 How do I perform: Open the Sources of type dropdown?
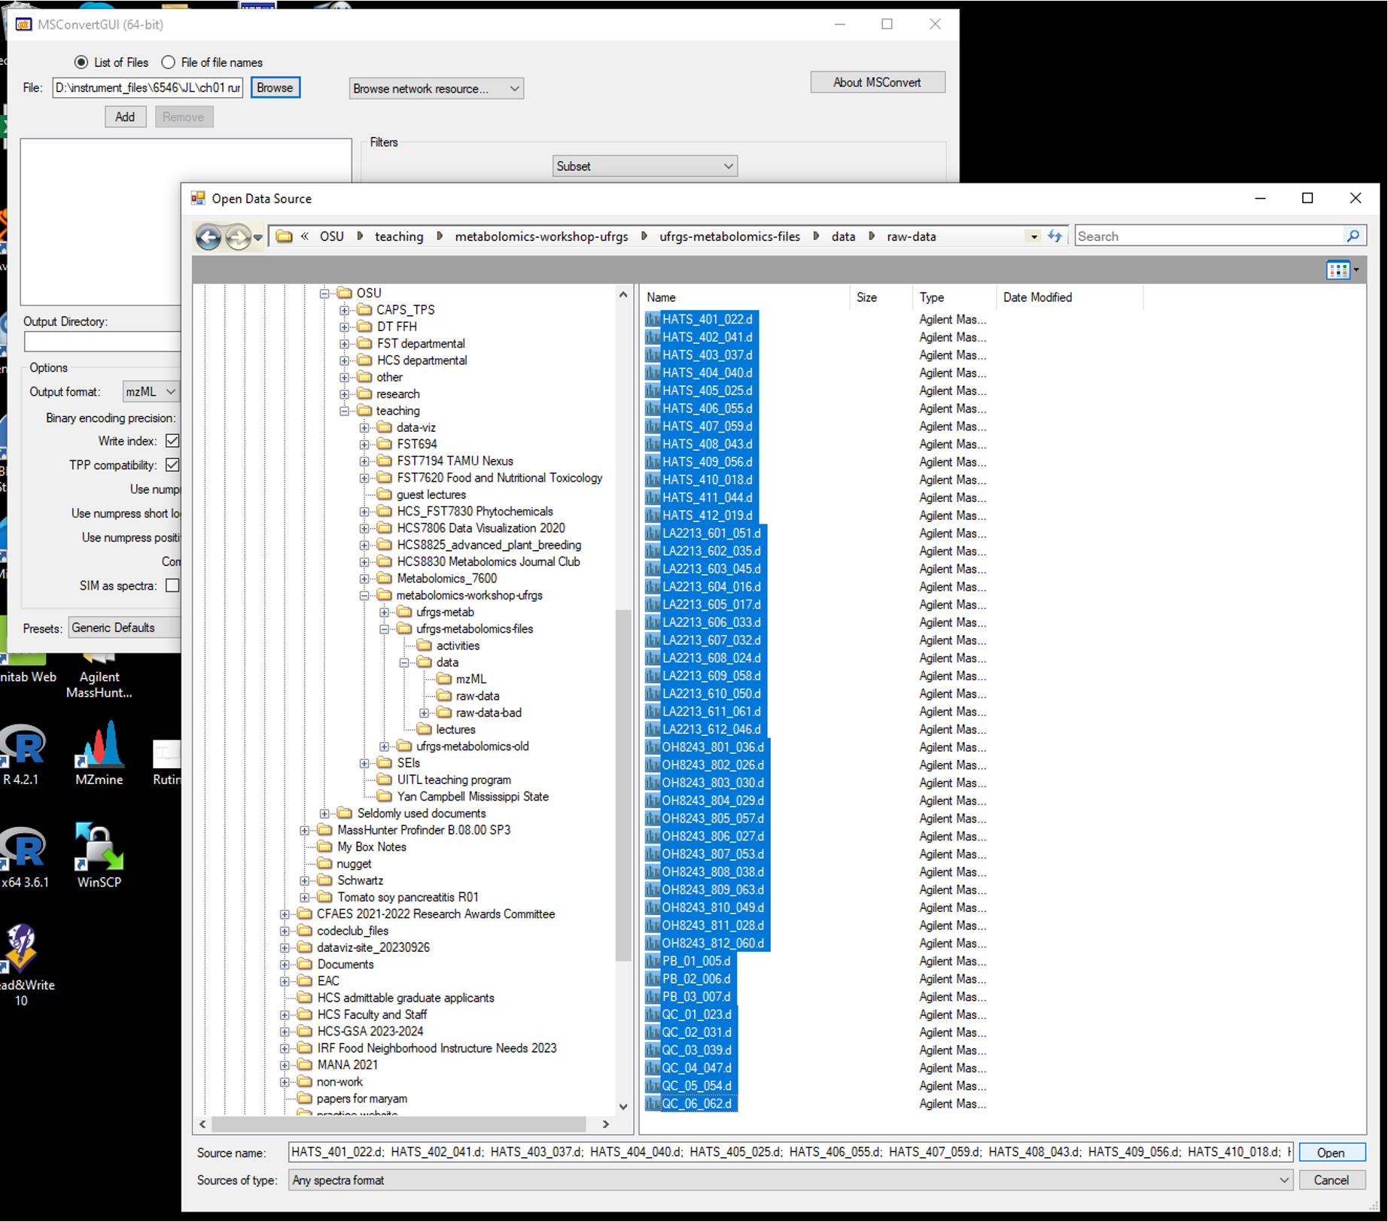[x=790, y=1181]
